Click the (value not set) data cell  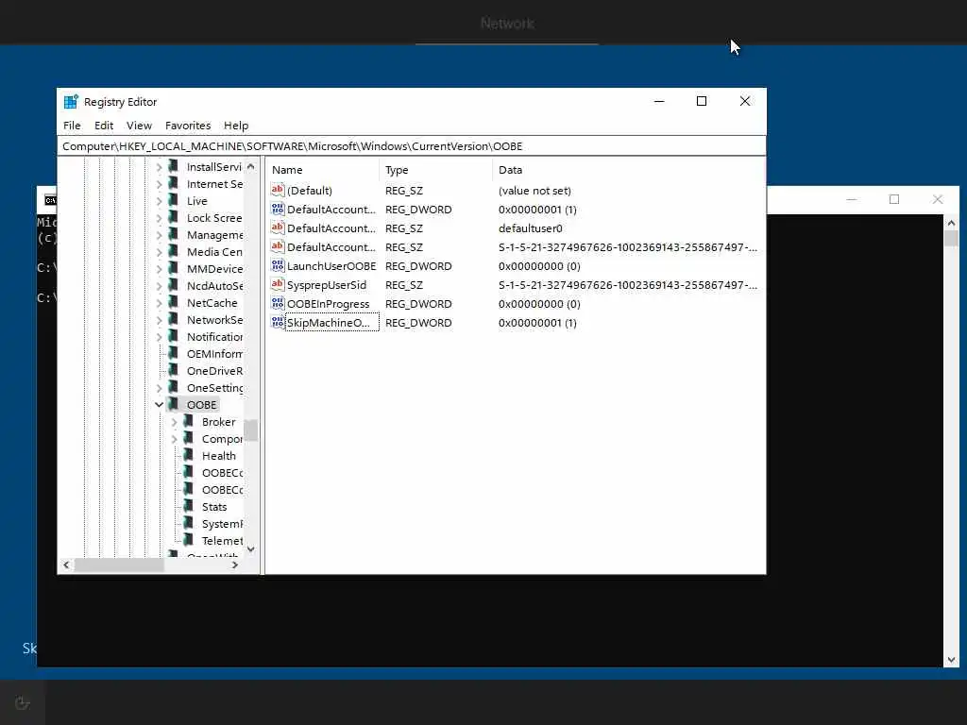tap(534, 191)
